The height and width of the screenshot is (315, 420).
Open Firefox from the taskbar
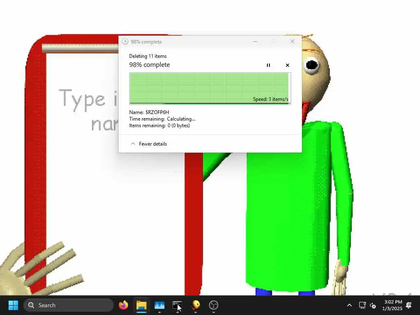click(123, 305)
